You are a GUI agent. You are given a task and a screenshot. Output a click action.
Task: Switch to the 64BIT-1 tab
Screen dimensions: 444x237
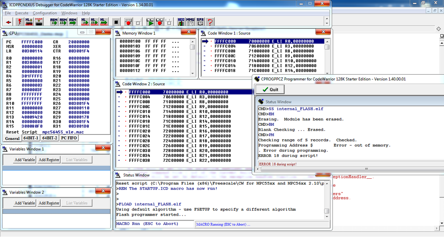(x=31, y=138)
